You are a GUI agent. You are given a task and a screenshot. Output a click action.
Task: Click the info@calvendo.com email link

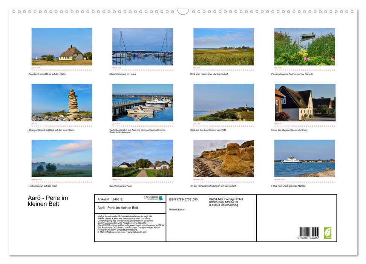[x=114, y=232]
